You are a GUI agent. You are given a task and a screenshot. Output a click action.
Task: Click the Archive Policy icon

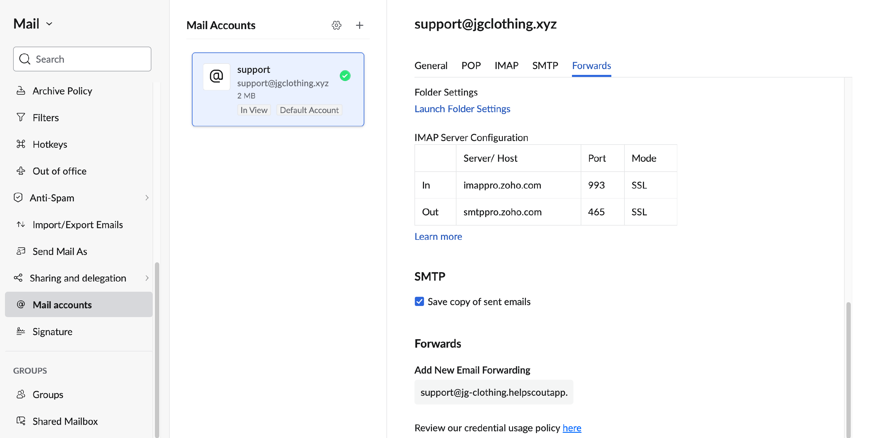coord(21,91)
